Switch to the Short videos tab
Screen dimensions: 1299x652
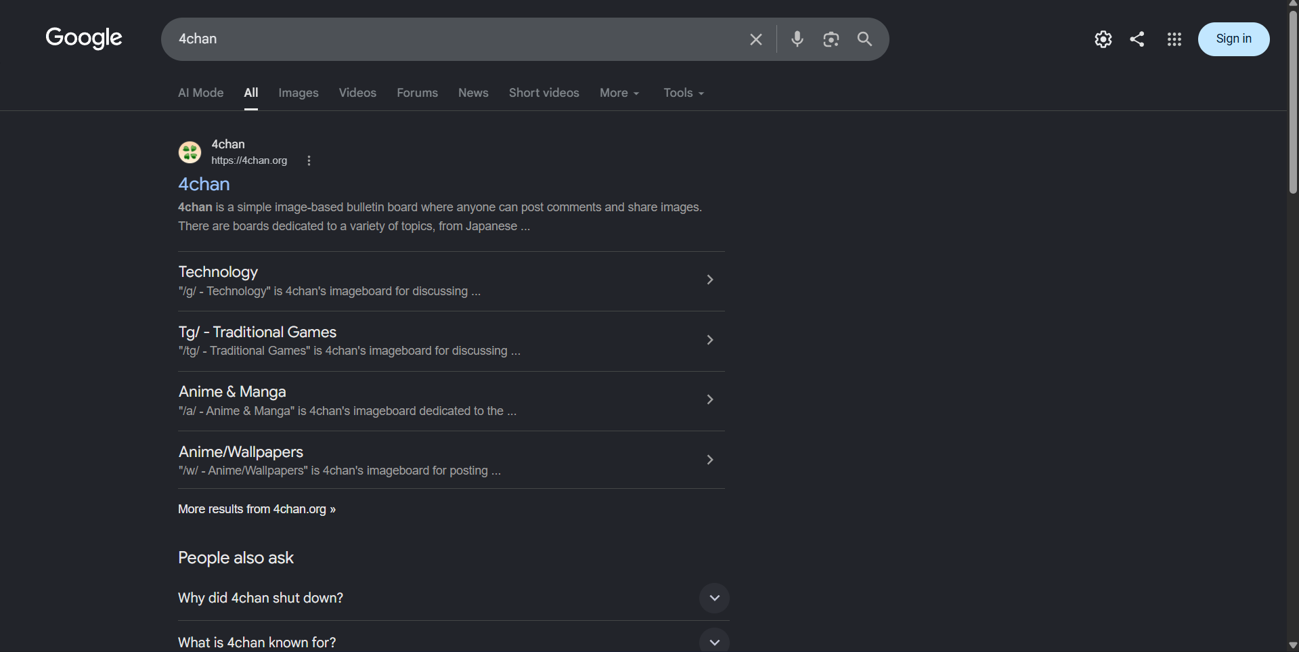pos(544,93)
